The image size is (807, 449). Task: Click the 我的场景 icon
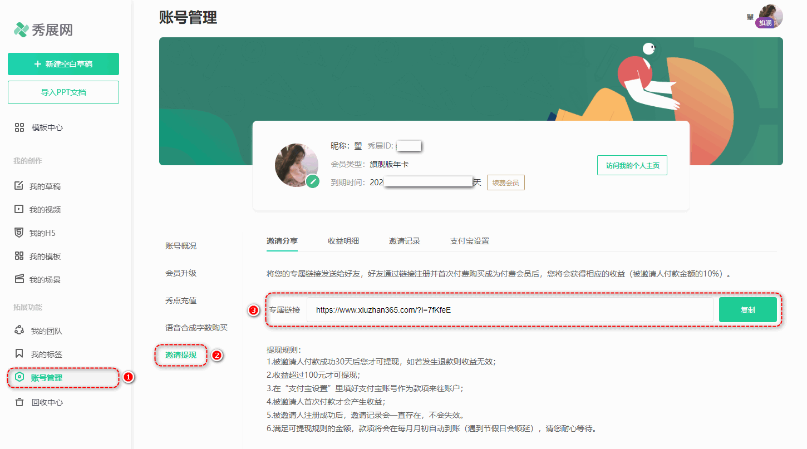tap(19, 279)
